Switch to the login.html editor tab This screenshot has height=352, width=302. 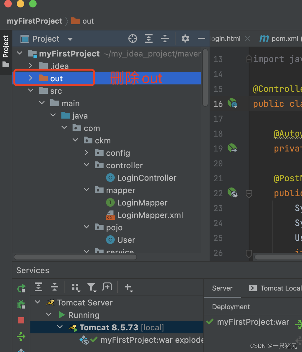(226, 38)
